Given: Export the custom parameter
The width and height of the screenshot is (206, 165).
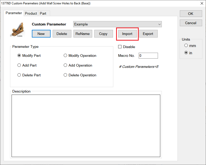Looking at the screenshot, I should pos(148,34).
